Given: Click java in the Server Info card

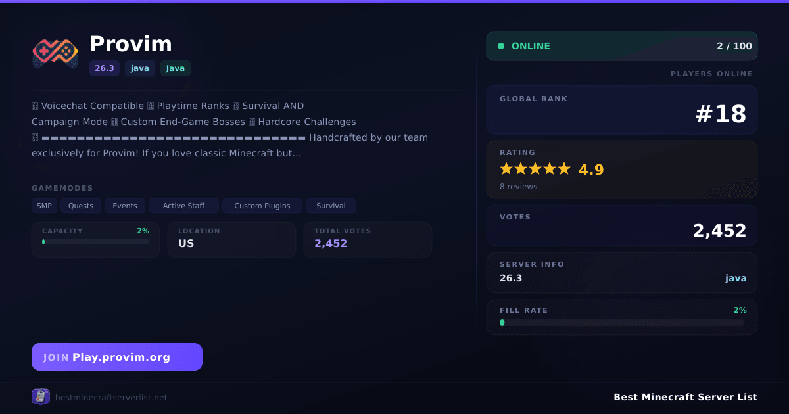Looking at the screenshot, I should (736, 278).
